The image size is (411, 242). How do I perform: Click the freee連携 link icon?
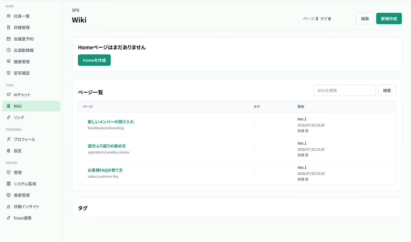click(9, 218)
